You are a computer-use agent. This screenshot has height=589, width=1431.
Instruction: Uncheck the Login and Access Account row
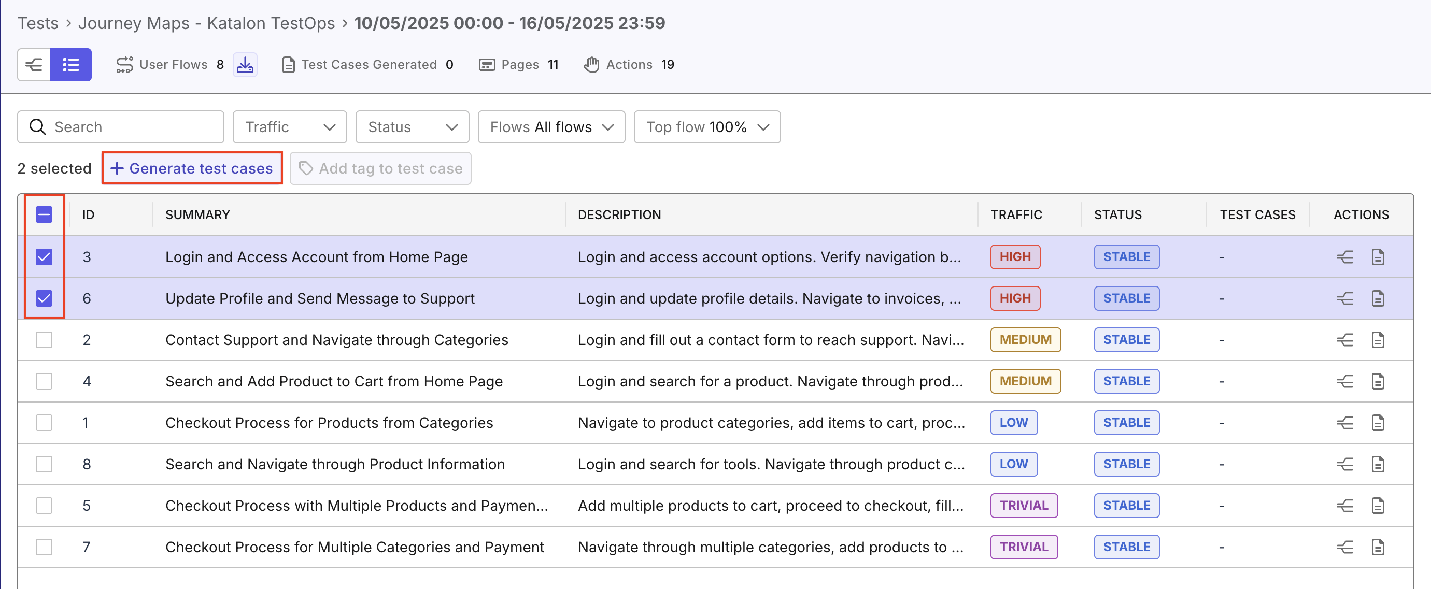pos(44,257)
